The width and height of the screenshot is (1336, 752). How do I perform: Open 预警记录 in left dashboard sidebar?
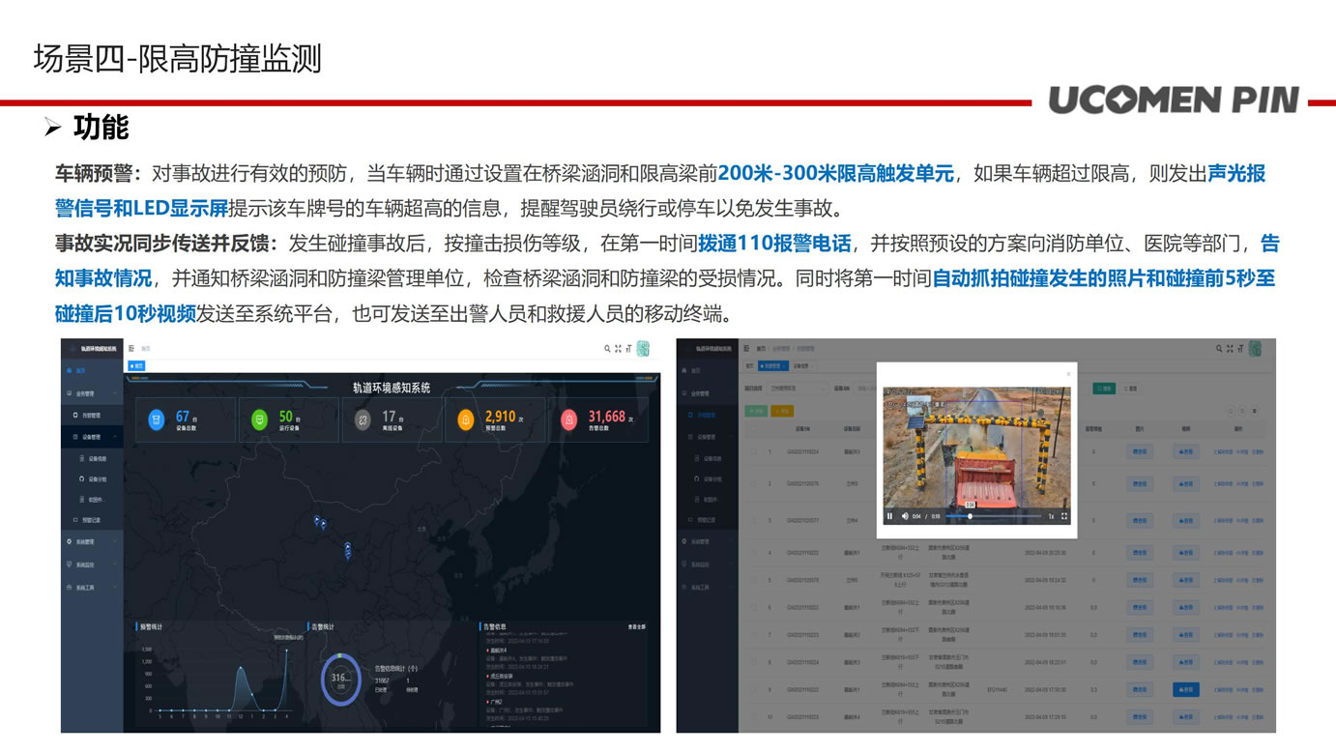click(94, 520)
